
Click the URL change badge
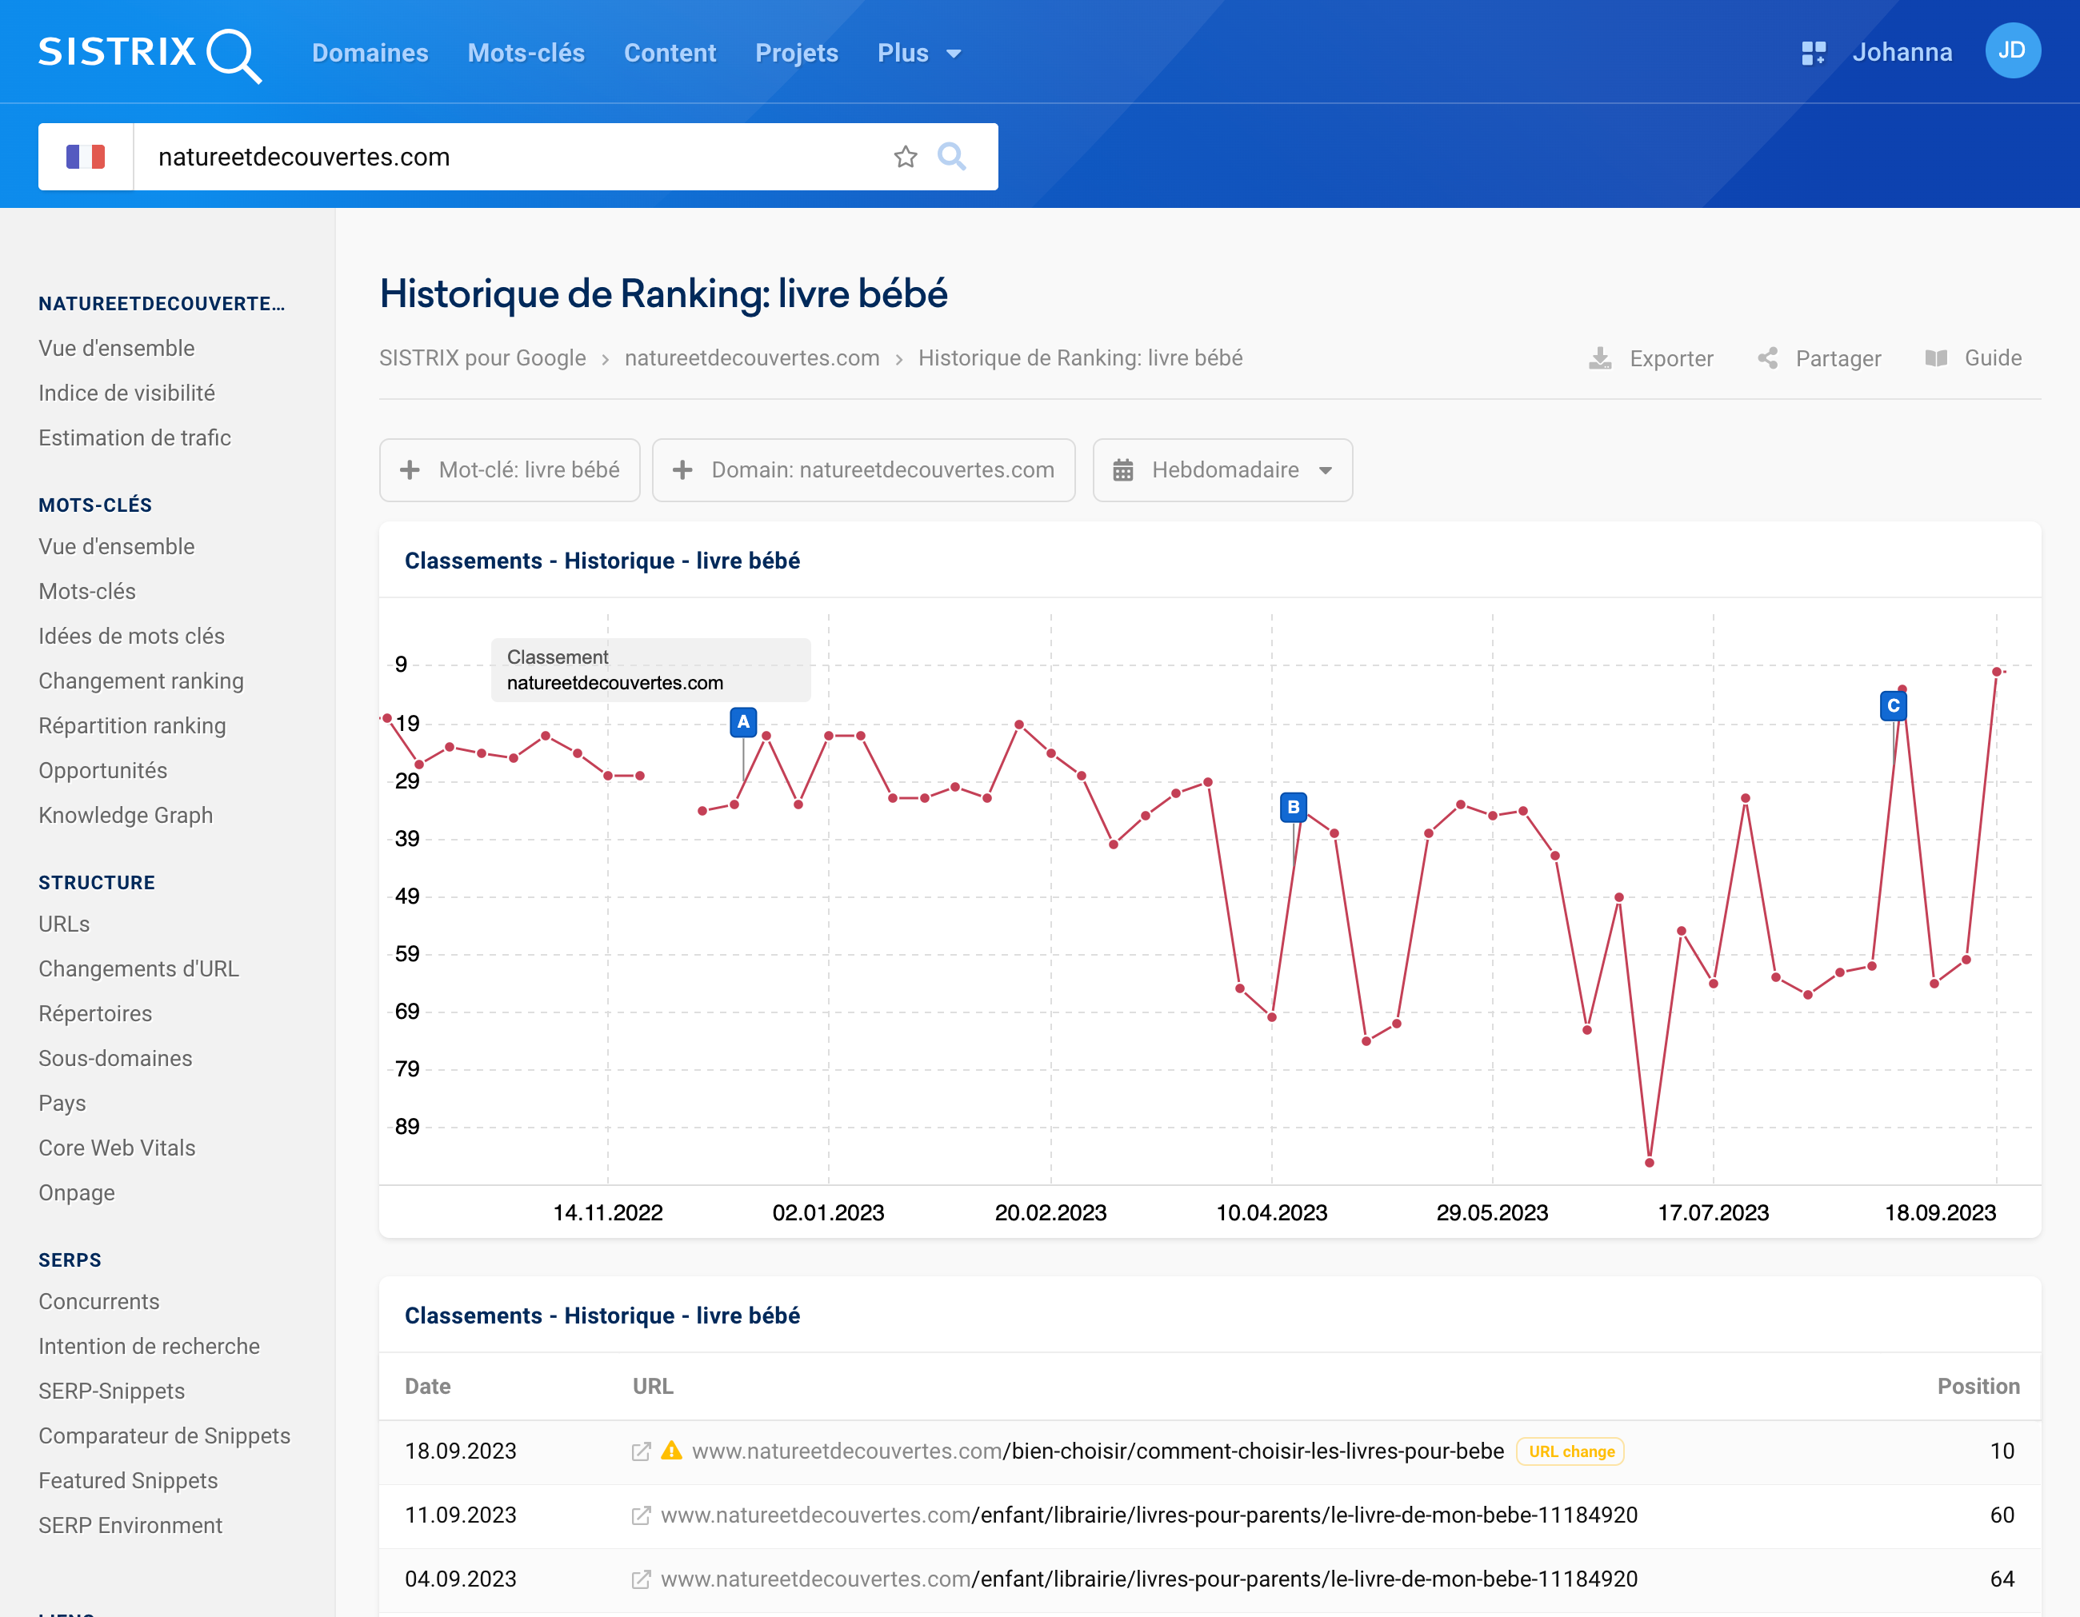pyautogui.click(x=1570, y=1451)
